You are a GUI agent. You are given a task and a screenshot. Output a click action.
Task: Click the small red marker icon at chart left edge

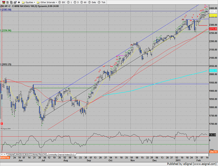[x=2, y=123]
